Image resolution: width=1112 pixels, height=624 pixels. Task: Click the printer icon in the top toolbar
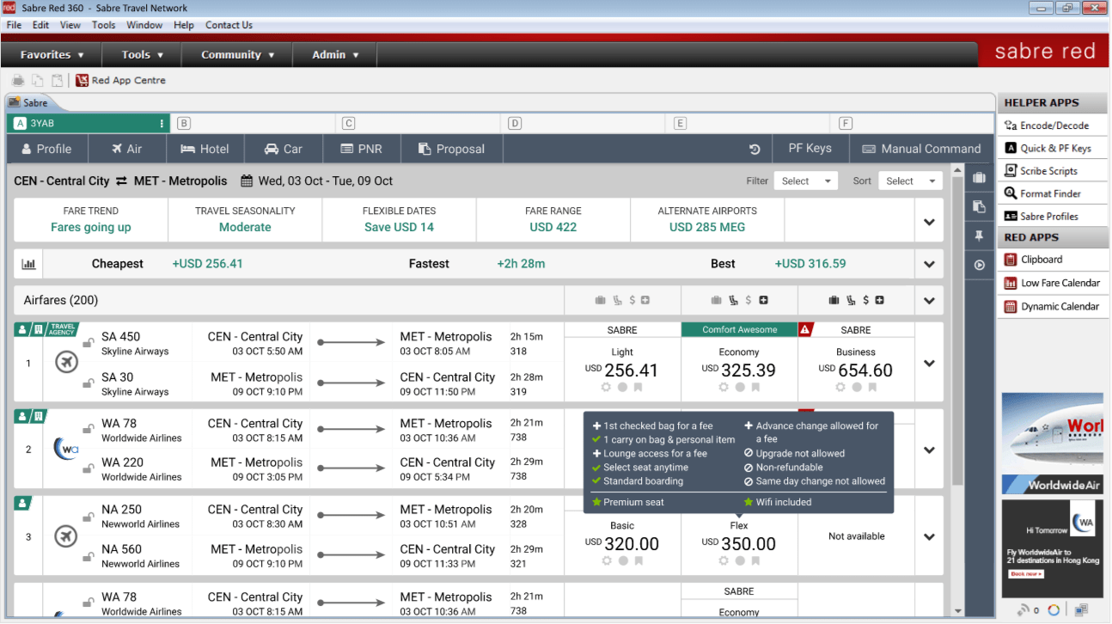[18, 80]
